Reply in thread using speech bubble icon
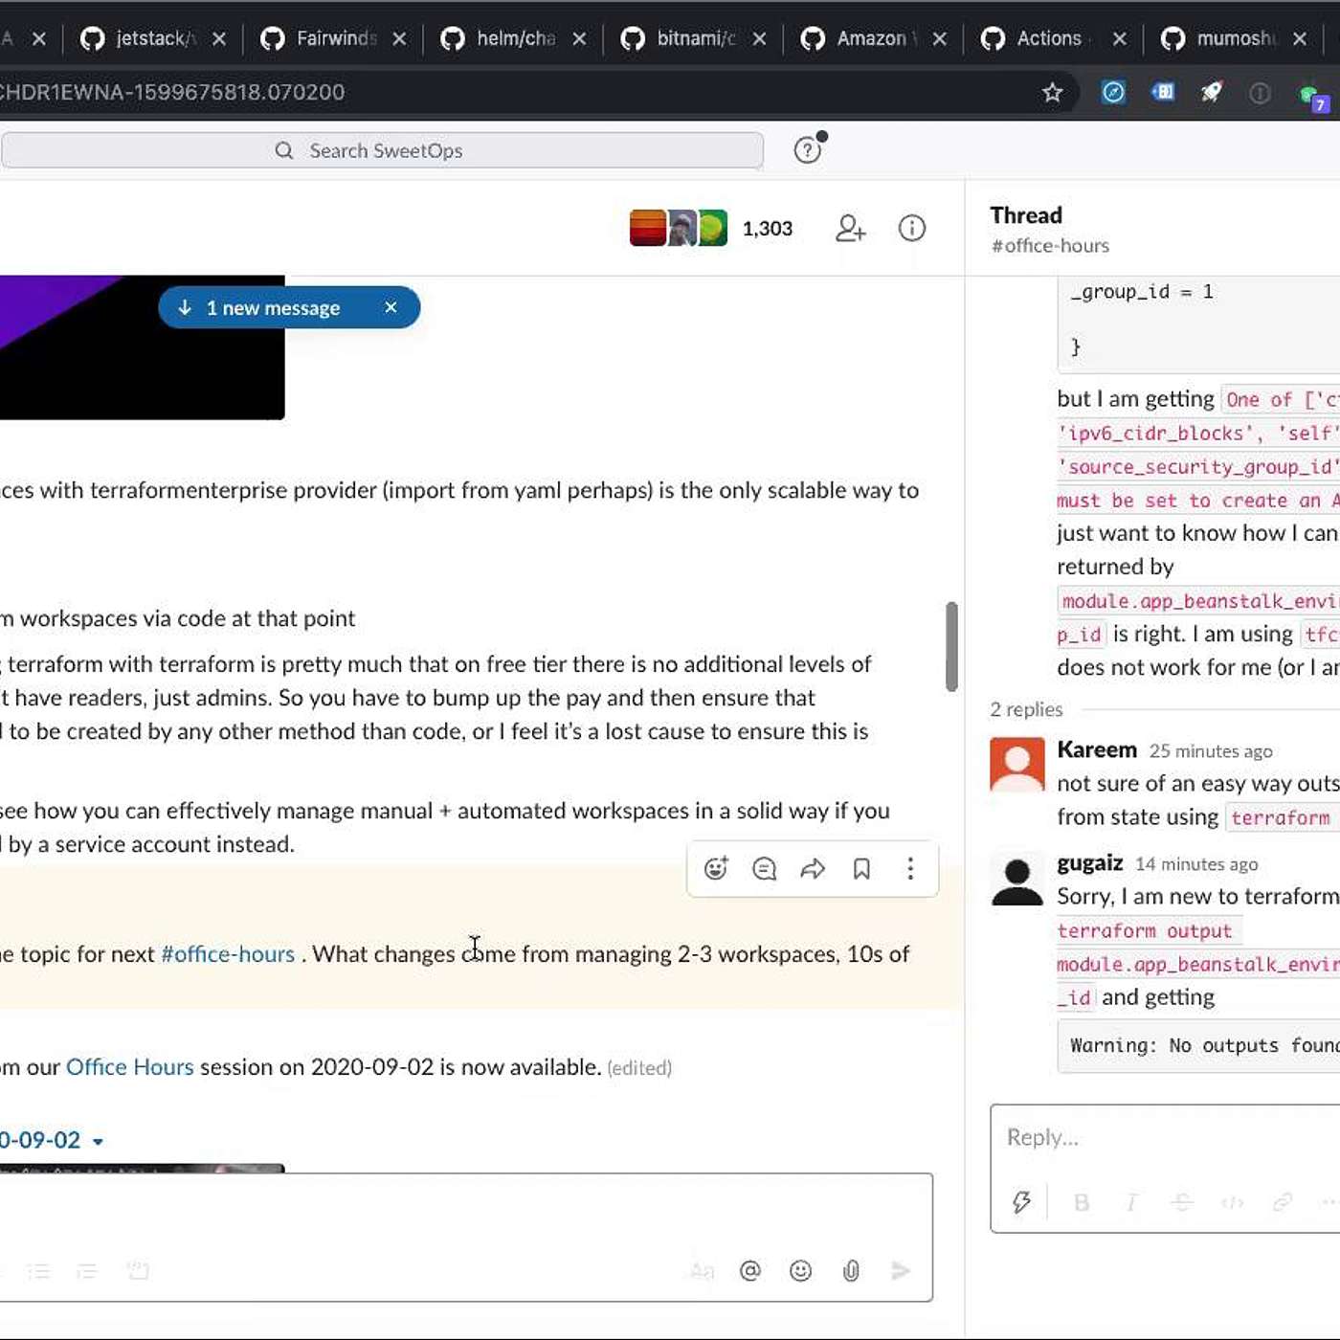Viewport: 1340px width, 1340px height. click(x=764, y=868)
